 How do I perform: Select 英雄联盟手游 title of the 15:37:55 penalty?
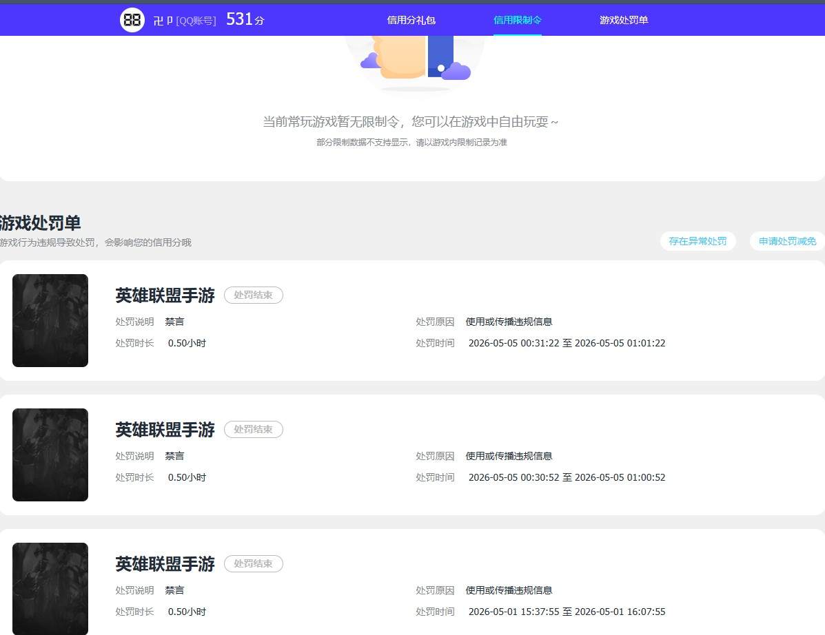[x=165, y=564]
